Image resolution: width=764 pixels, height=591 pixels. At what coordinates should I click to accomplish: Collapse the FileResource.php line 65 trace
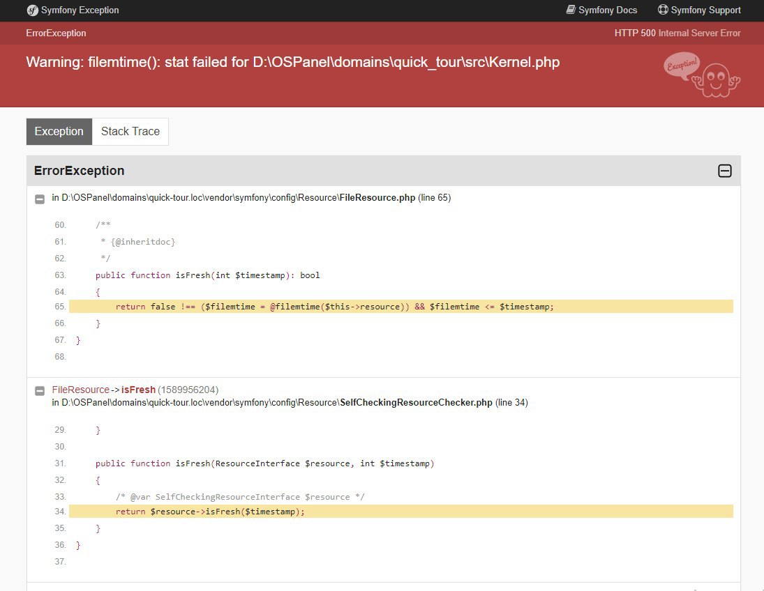(x=40, y=199)
